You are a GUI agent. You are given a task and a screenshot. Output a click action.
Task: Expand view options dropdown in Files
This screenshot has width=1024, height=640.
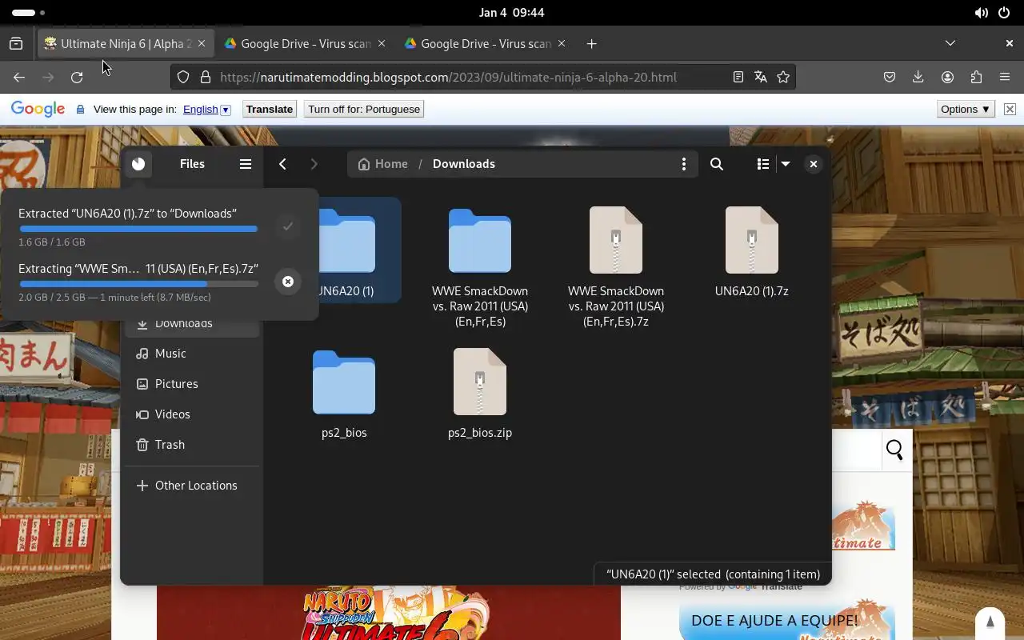coord(786,164)
